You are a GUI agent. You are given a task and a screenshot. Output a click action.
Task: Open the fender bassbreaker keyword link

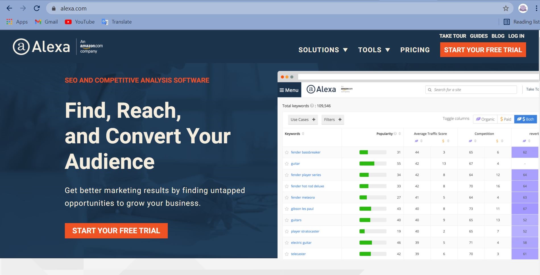pos(306,152)
